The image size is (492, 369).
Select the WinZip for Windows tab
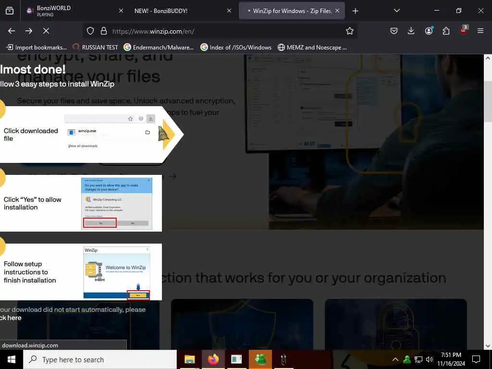[x=292, y=11]
